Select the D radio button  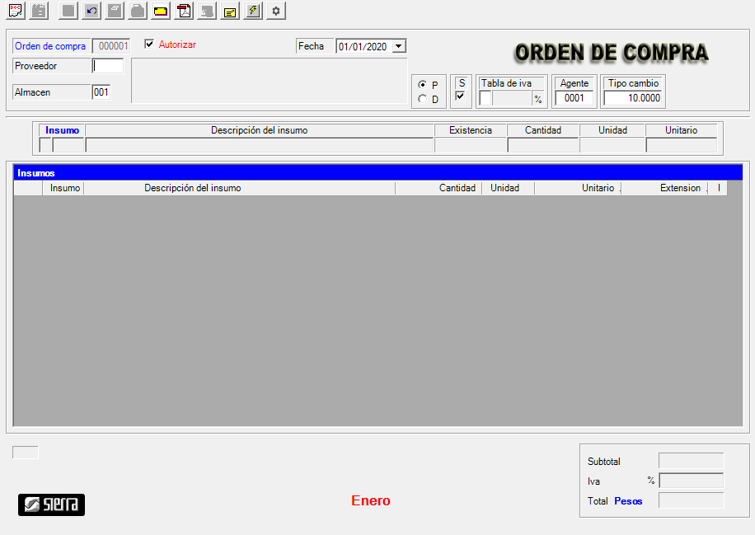(x=423, y=100)
